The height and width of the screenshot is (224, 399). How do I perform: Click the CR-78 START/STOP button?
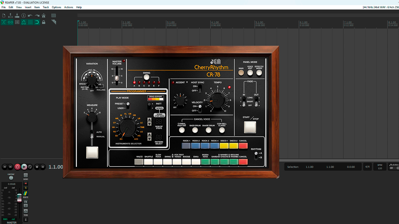pyautogui.click(x=250, y=127)
